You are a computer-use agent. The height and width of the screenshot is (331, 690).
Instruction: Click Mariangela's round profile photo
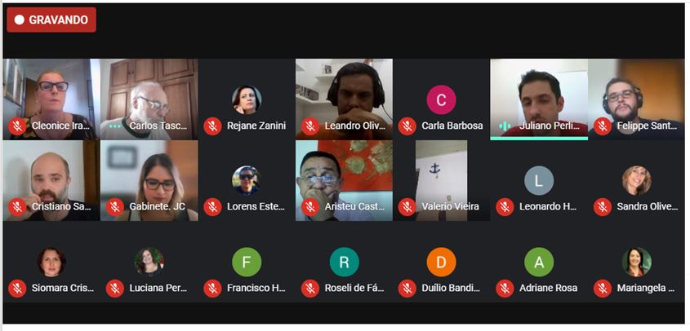pyautogui.click(x=636, y=262)
